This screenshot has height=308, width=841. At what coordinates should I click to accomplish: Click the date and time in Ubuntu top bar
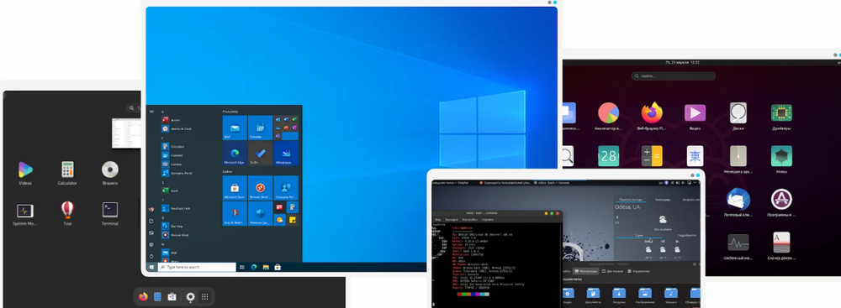[682, 63]
